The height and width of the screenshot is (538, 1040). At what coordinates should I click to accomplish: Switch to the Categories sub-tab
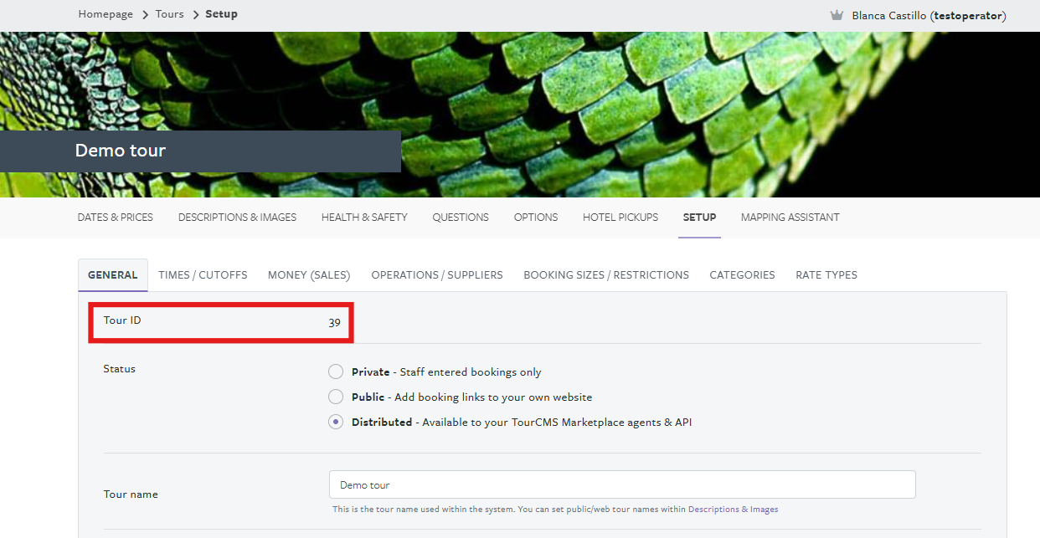coord(742,275)
